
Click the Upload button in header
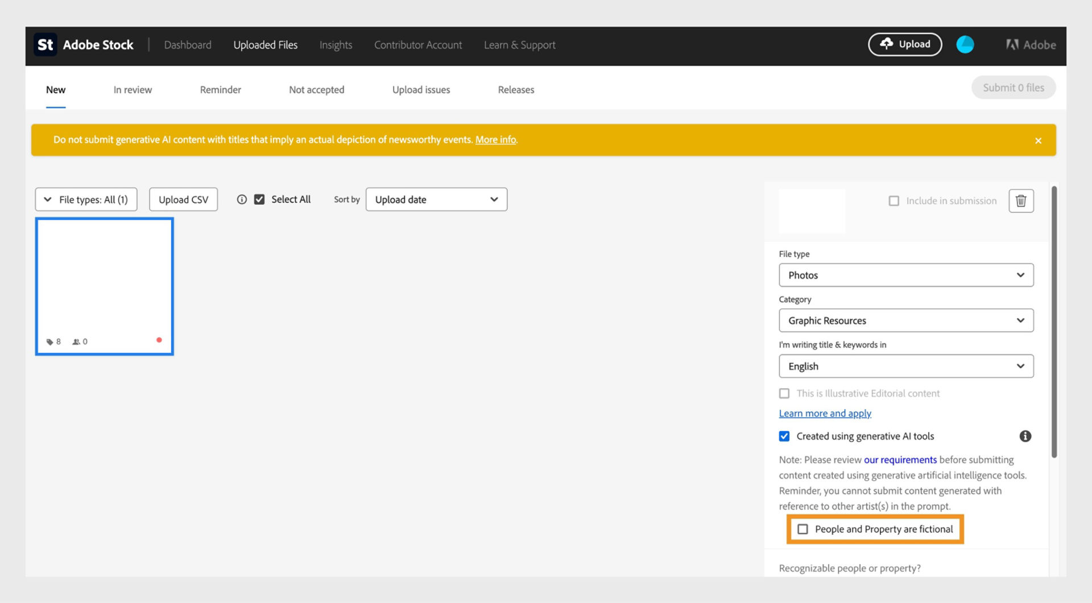[905, 44]
